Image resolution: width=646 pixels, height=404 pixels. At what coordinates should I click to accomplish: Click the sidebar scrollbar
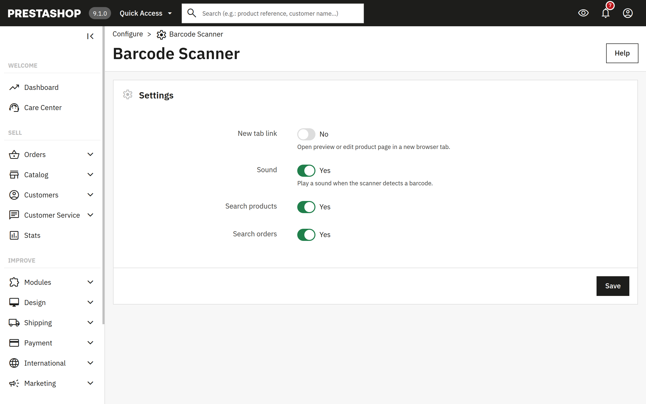click(x=103, y=175)
